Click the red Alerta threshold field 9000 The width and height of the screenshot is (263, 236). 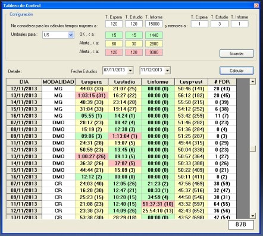tap(154, 52)
